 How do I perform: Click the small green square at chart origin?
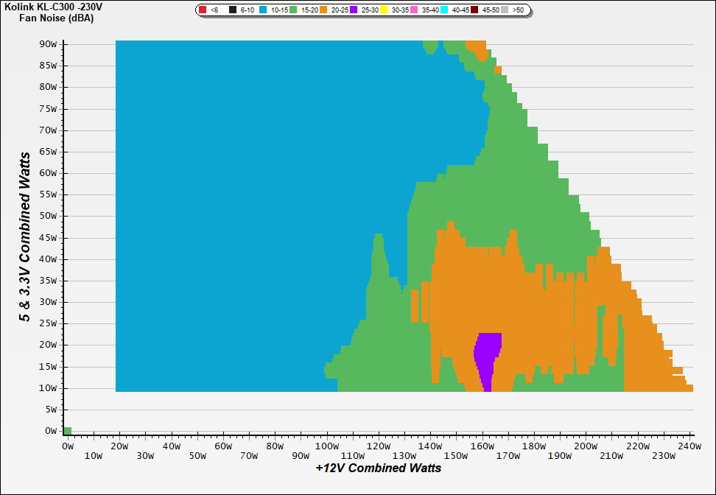tap(68, 431)
